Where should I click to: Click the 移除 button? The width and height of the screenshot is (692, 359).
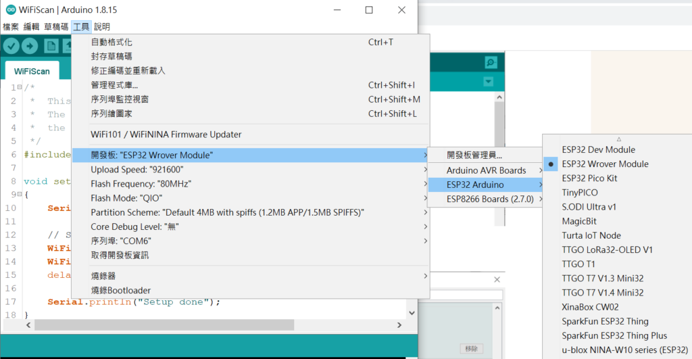tap(472, 349)
